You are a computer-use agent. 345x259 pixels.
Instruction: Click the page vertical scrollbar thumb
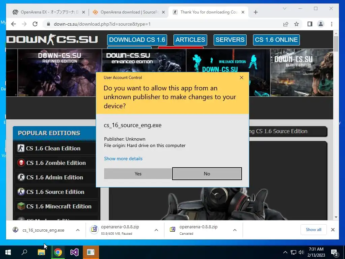click(x=336, y=44)
